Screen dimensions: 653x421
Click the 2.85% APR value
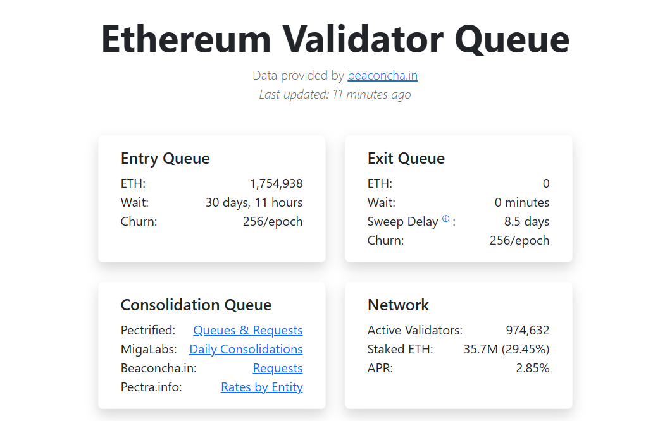pos(534,368)
